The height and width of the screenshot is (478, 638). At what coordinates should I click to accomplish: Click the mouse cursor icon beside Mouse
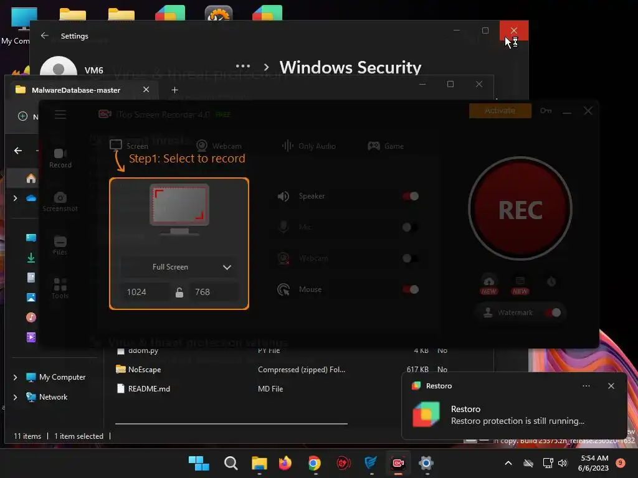coord(283,289)
